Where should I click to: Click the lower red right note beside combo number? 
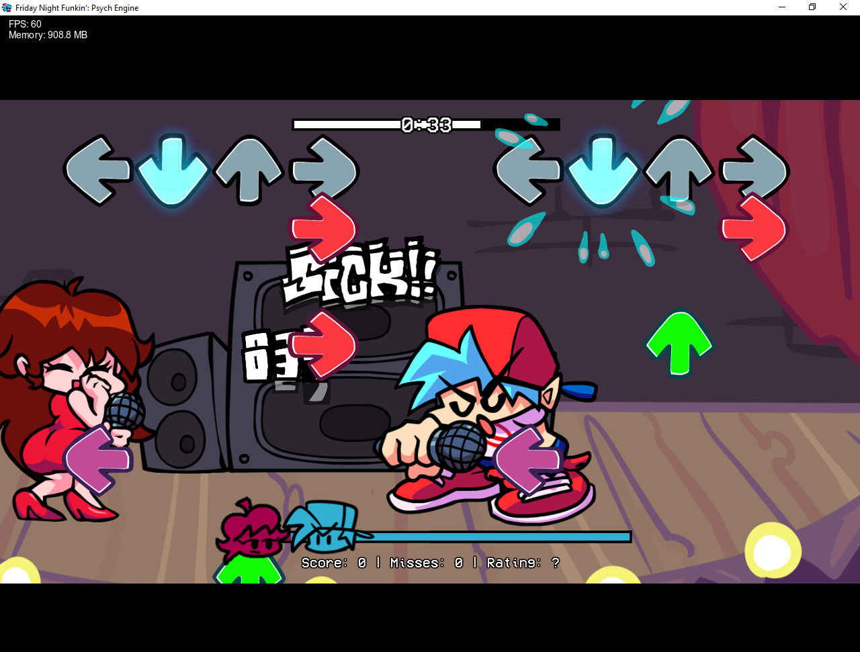pos(323,345)
